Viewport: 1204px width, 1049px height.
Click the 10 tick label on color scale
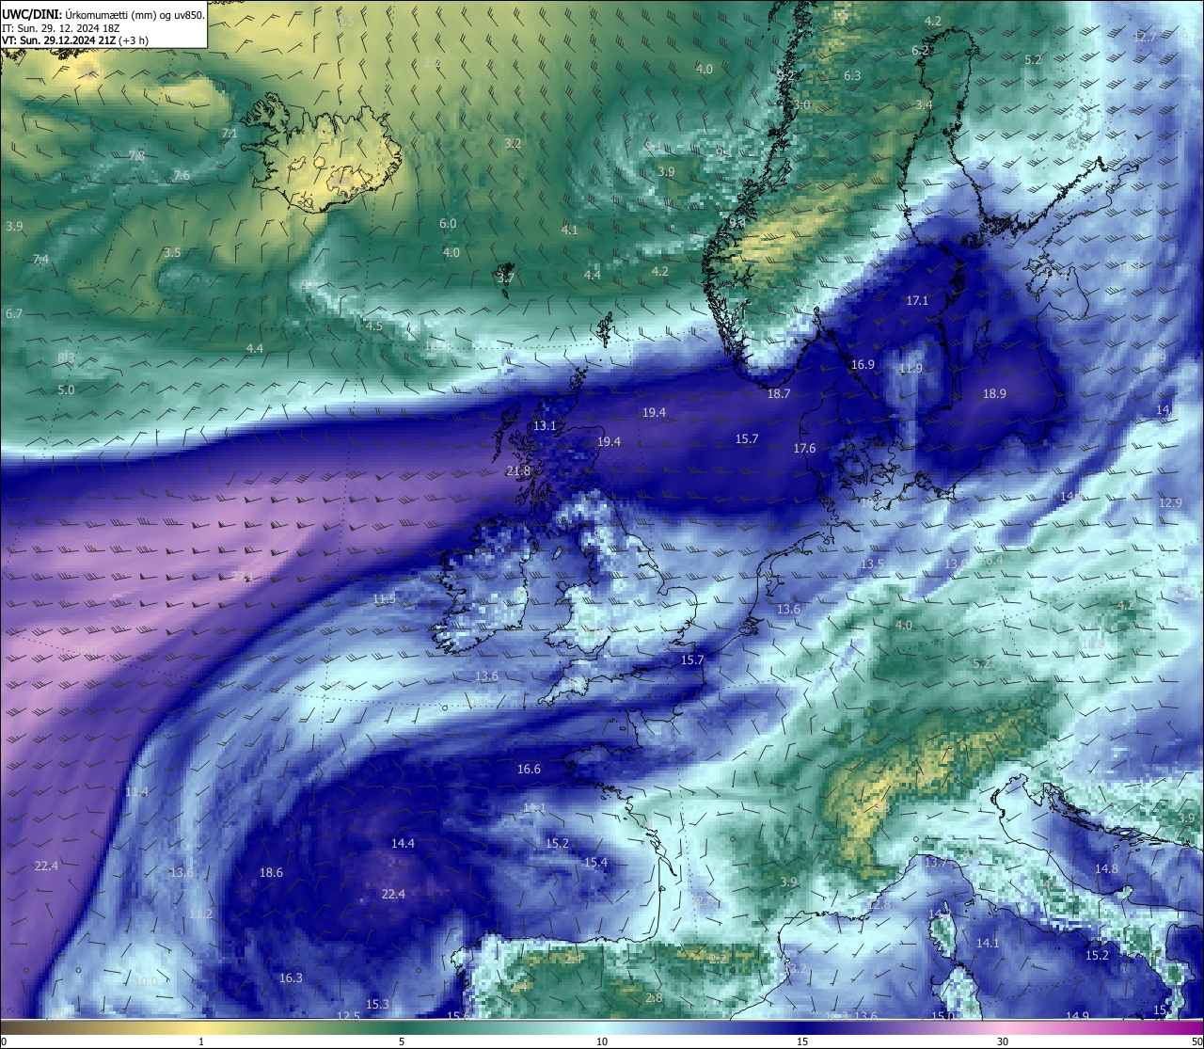click(602, 1041)
